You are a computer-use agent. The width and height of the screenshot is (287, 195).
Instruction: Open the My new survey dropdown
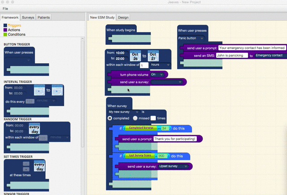click(x=124, y=112)
